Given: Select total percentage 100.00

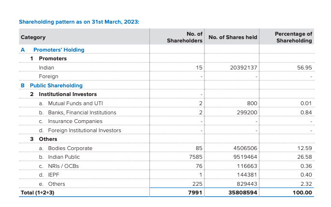Looking at the screenshot, I should pos(302,193).
